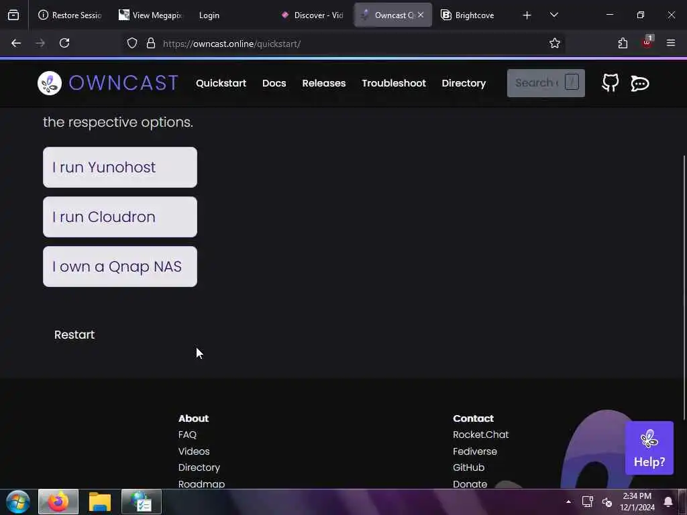Viewport: 687px width, 515px height.
Task: Click the checklist program taskbar icon
Action: [141, 502]
